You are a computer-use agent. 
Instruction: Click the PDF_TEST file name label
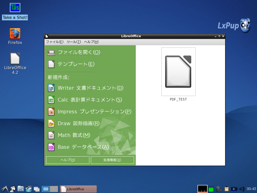pos(178,99)
